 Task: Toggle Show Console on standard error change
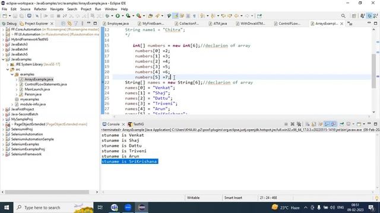334,124
